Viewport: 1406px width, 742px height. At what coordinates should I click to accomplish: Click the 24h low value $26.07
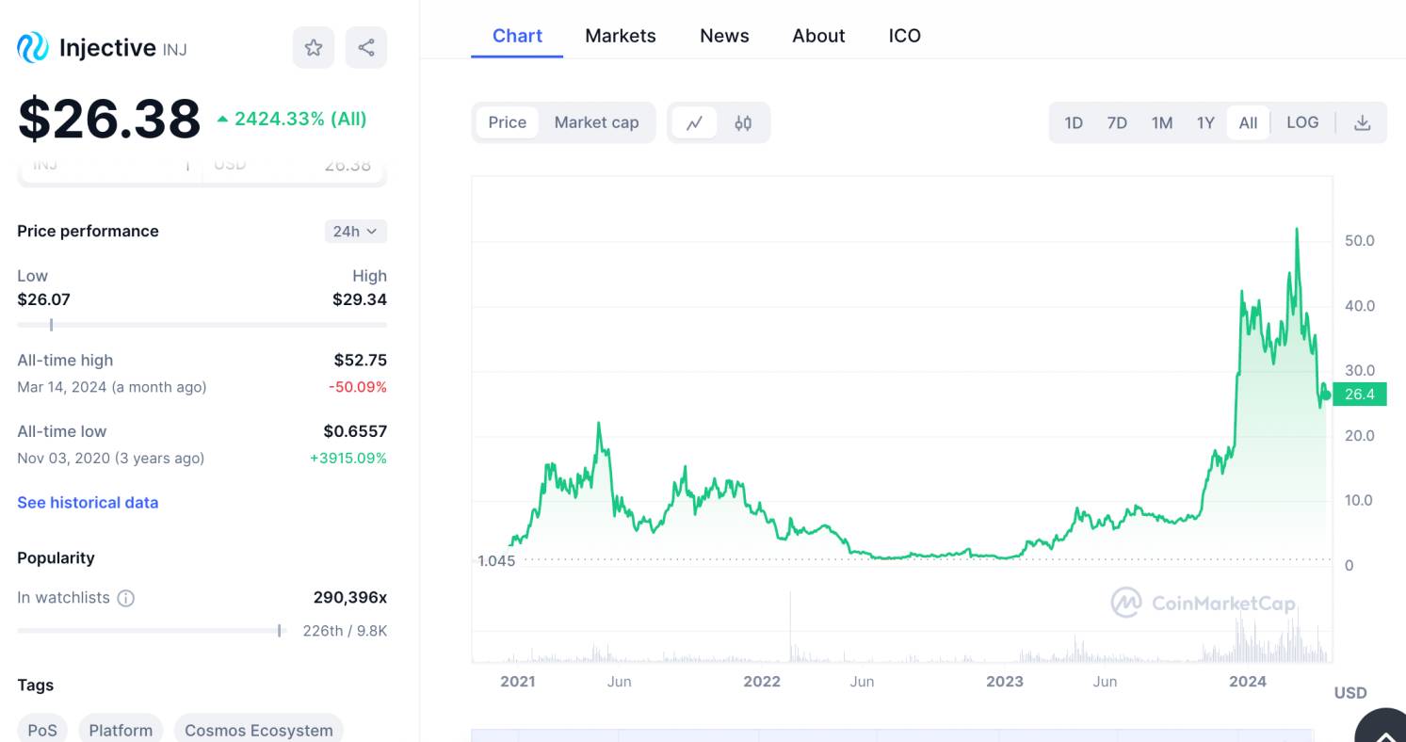pyautogui.click(x=43, y=299)
